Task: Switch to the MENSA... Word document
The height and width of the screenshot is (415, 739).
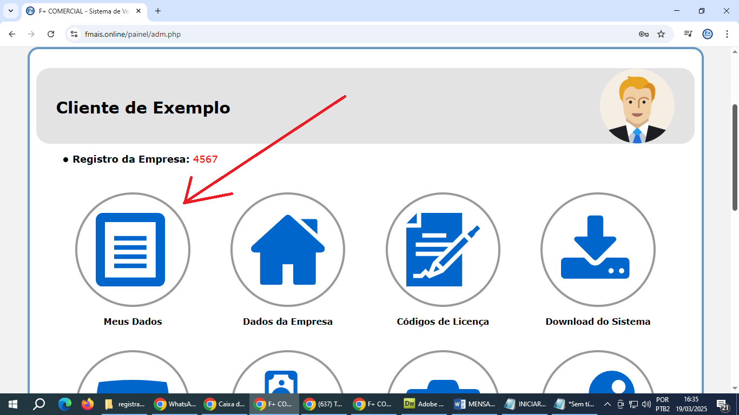Action: (x=474, y=404)
